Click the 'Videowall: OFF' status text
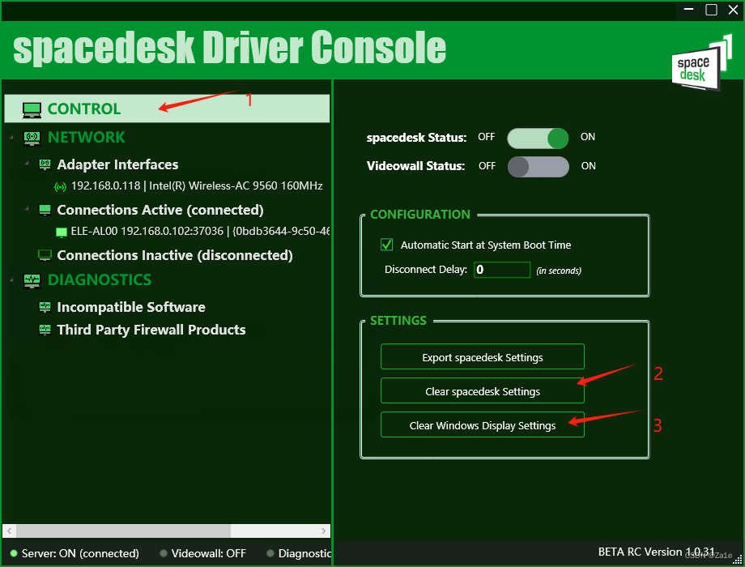Viewport: 745px width, 567px height. click(x=209, y=553)
